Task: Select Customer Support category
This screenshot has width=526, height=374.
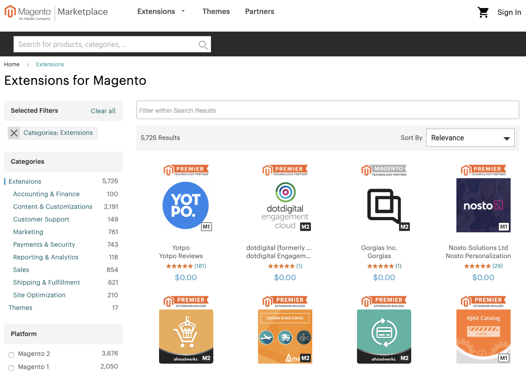Action: click(x=41, y=219)
